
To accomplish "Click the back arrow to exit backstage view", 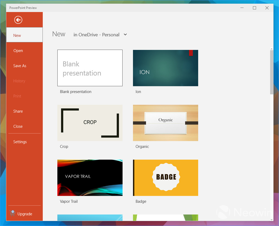I will 18,20.
